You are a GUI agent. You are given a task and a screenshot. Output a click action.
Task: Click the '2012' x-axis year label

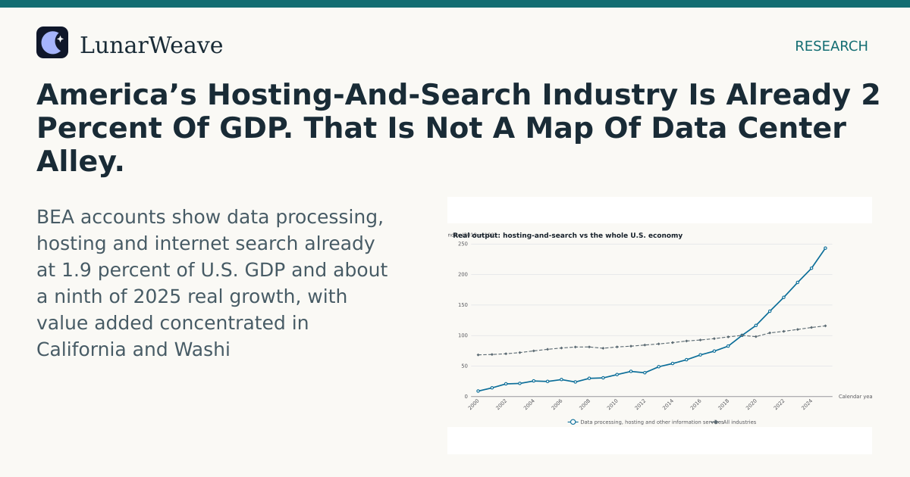[641, 404]
